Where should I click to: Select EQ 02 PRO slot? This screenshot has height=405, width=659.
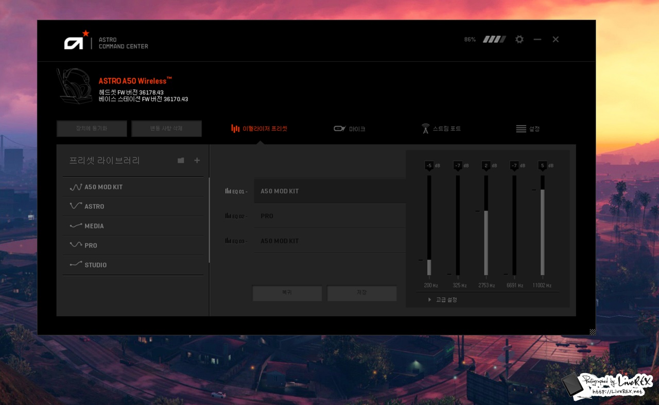pyautogui.click(x=329, y=216)
